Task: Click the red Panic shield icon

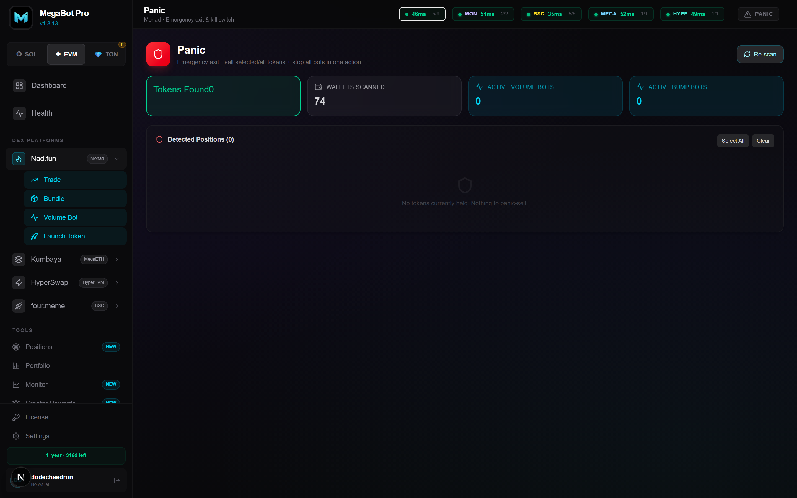Action: (158, 54)
